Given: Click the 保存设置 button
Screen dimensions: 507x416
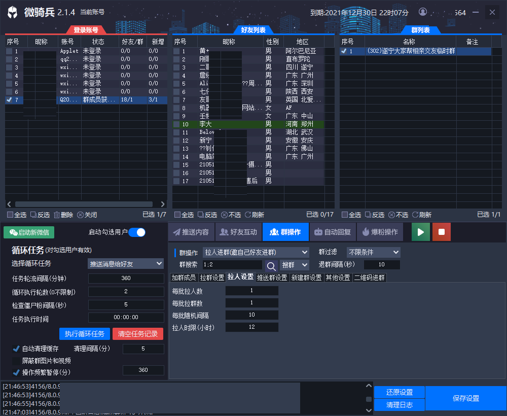Looking at the screenshot, I should [465, 398].
